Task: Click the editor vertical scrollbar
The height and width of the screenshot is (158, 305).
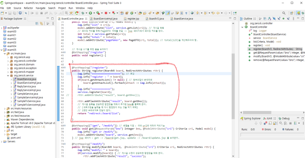Action: click(x=233, y=86)
